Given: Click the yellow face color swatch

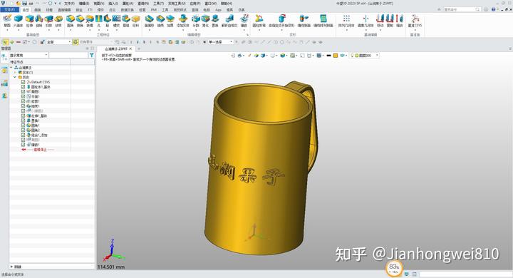Looking at the screenshot, I should [x=336, y=56].
